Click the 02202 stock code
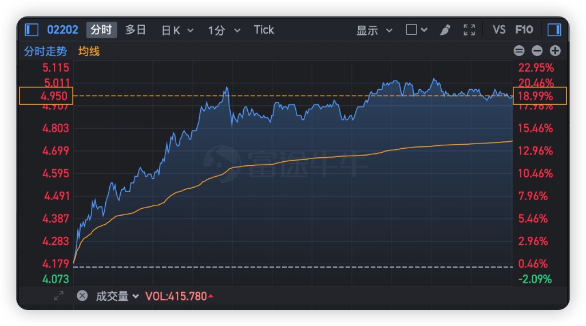The height and width of the screenshot is (326, 586). pos(62,30)
